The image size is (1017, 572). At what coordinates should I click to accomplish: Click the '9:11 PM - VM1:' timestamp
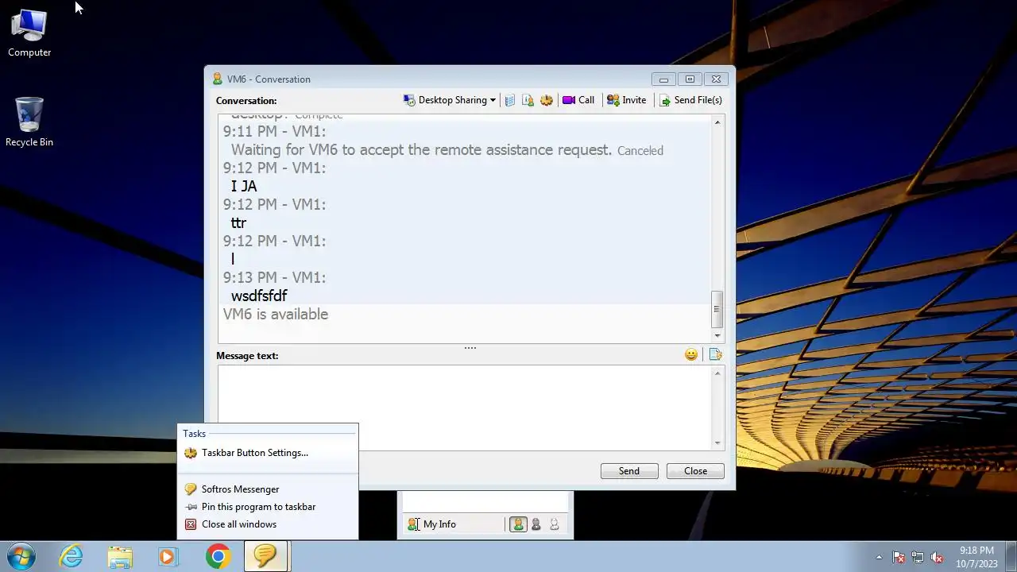pos(274,131)
